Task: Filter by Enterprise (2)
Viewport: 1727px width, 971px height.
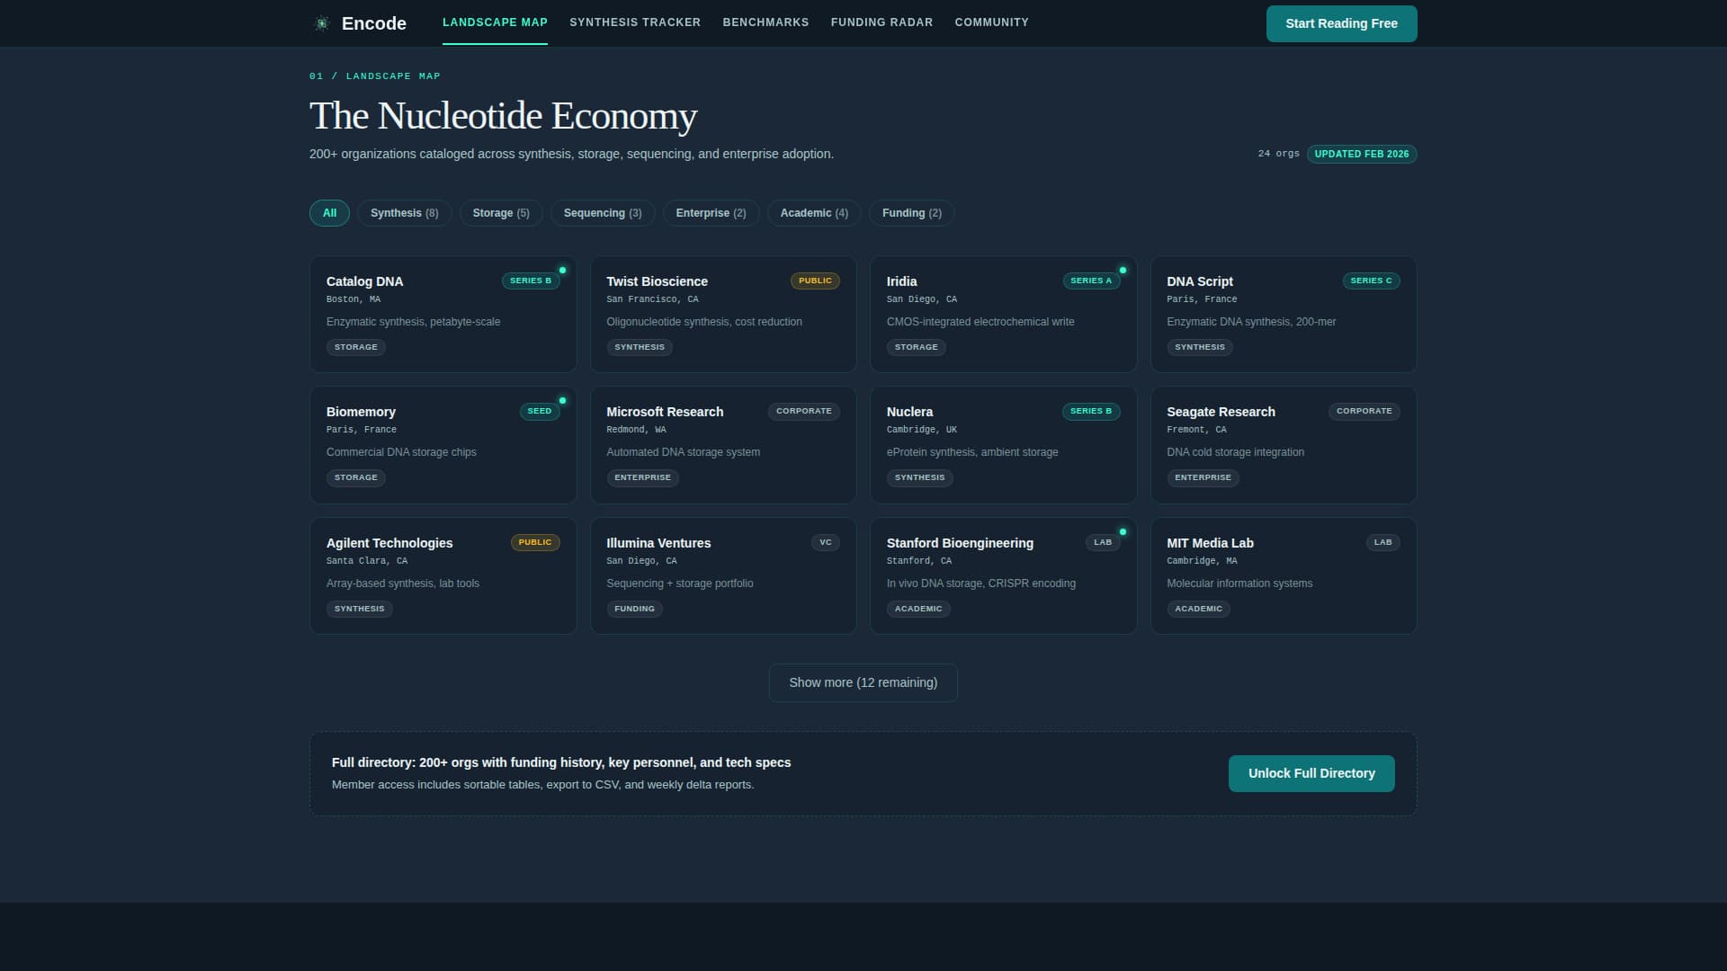Action: 711,213
